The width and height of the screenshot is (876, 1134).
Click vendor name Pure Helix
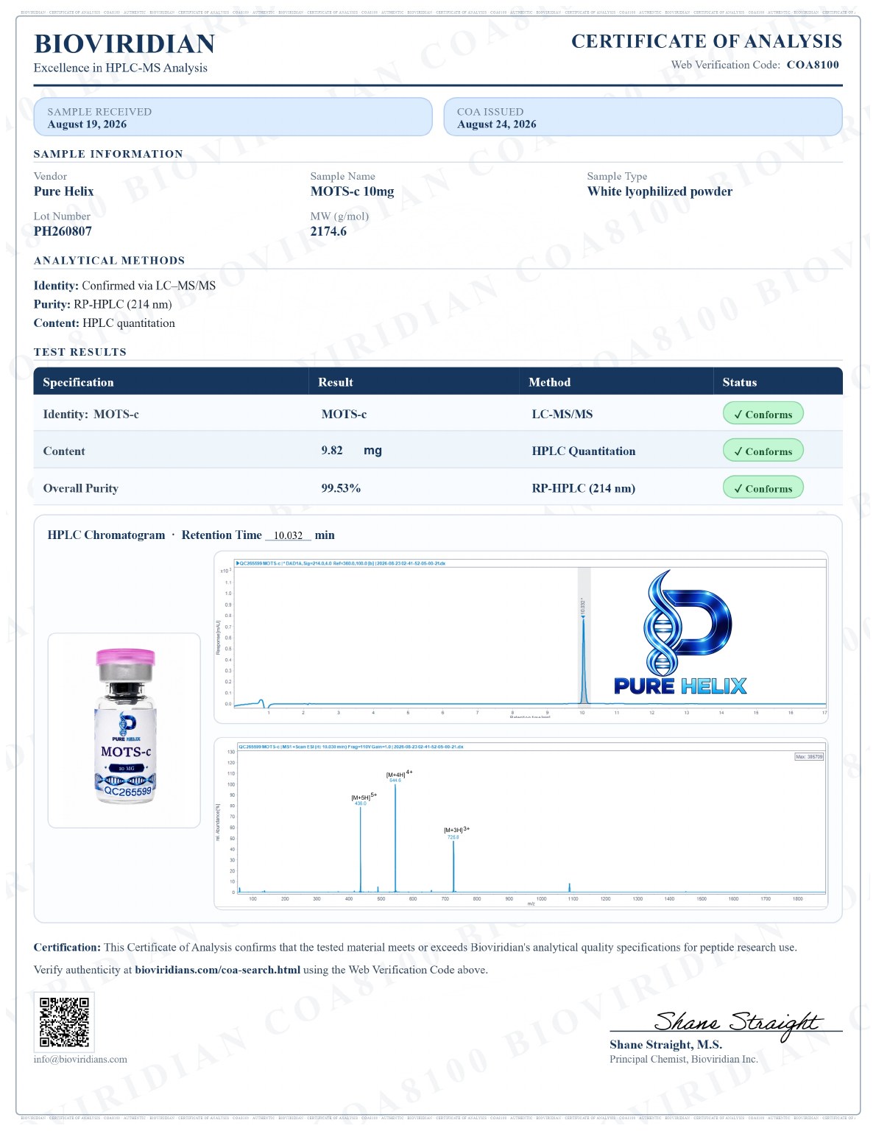pyautogui.click(x=64, y=192)
